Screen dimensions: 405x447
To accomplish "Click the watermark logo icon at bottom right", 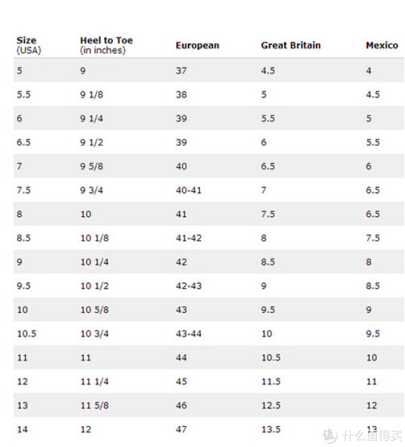I will [330, 436].
